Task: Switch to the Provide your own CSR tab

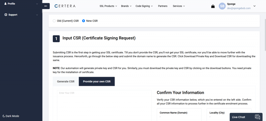Action: [x=97, y=81]
